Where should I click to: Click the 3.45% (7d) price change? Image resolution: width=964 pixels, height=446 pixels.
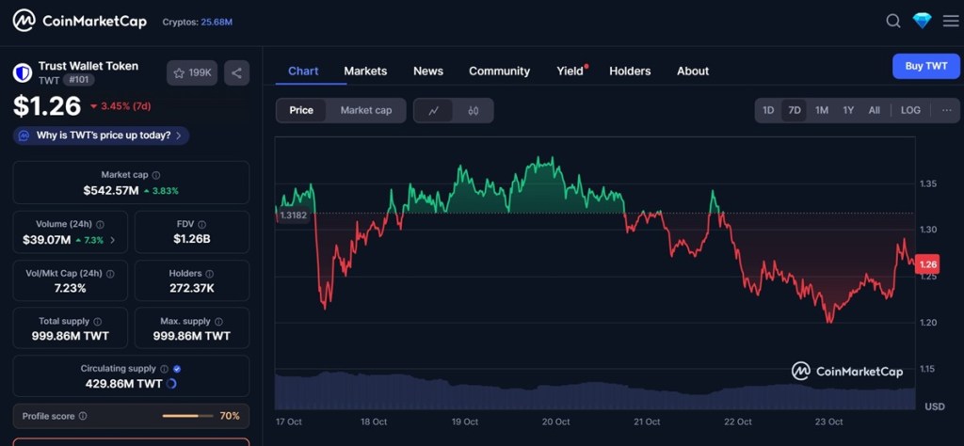[x=120, y=106]
